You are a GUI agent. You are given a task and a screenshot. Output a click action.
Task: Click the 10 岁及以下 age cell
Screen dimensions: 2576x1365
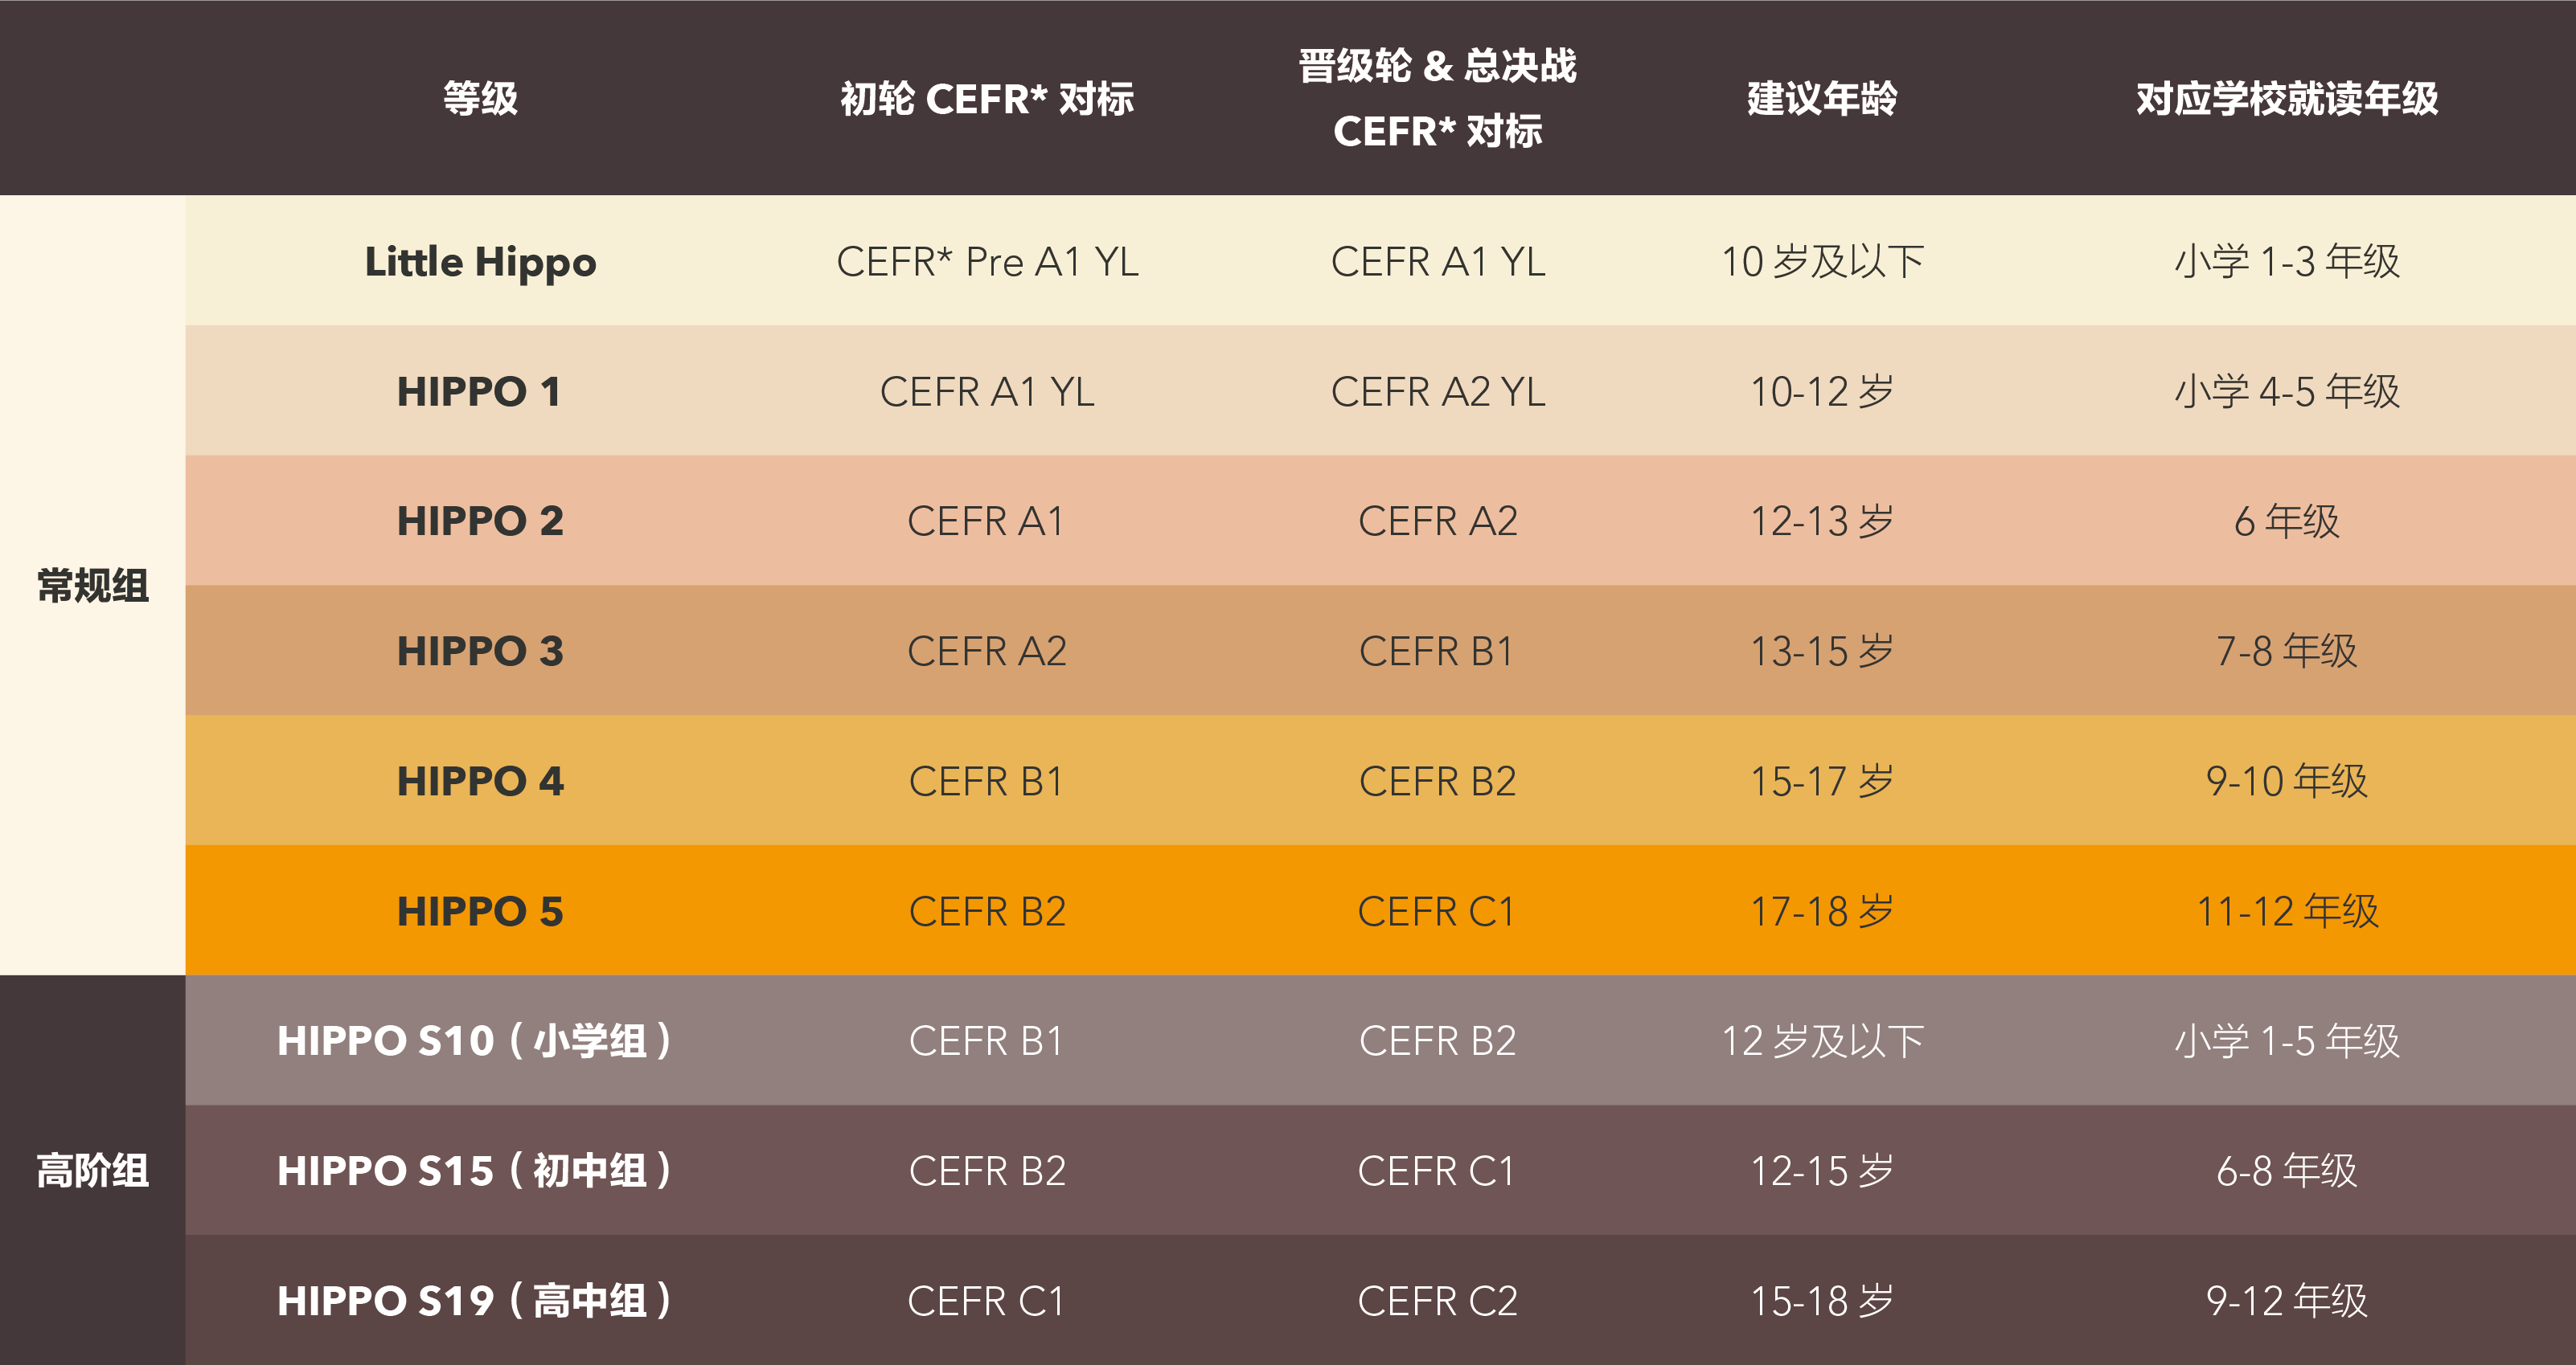pos(1822,262)
